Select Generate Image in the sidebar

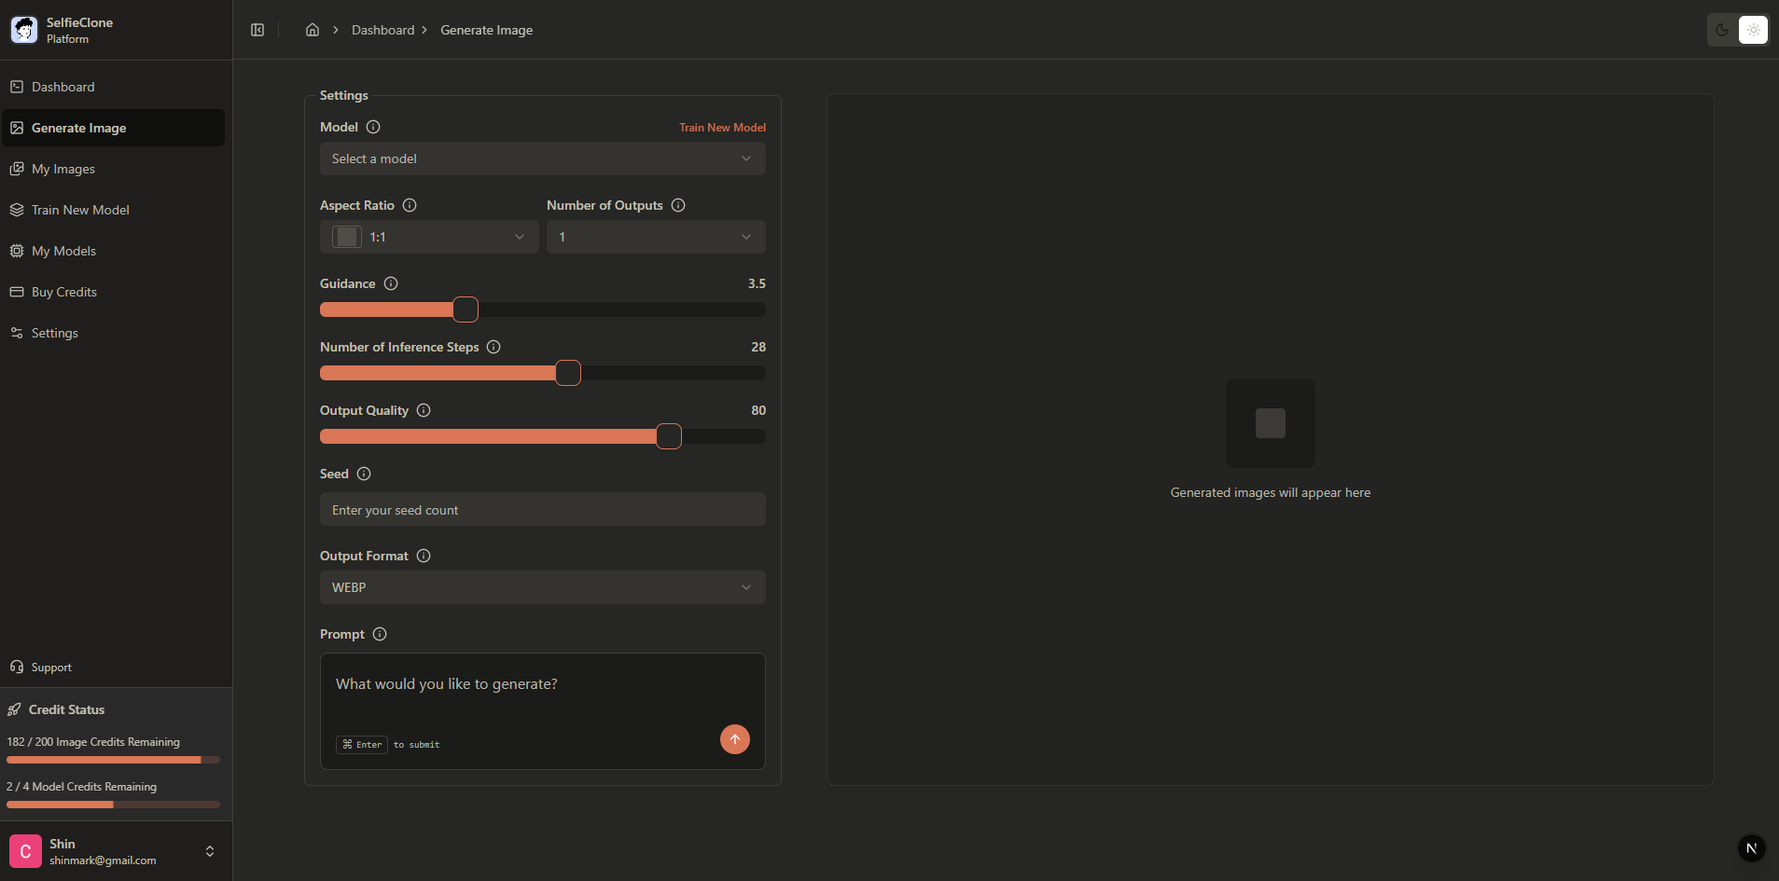tap(79, 128)
